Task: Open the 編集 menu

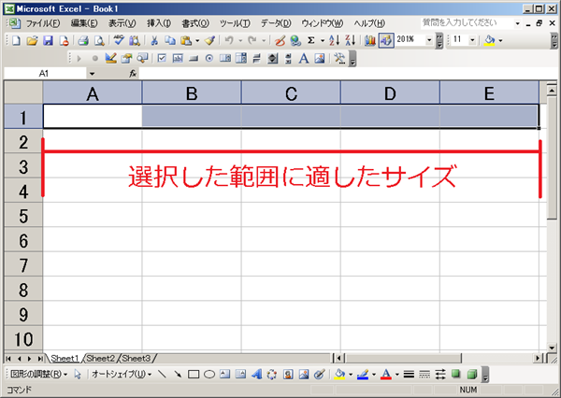Action: [84, 23]
